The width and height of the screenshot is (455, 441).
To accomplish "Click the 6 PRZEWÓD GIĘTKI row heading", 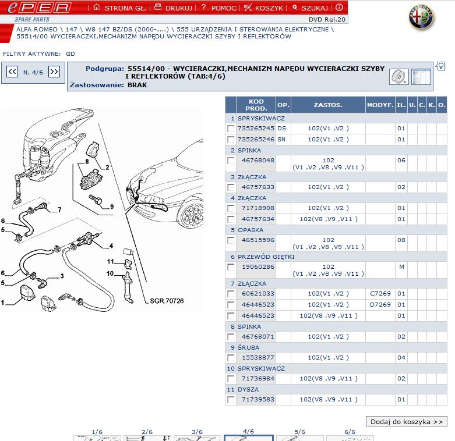I will click(x=336, y=257).
